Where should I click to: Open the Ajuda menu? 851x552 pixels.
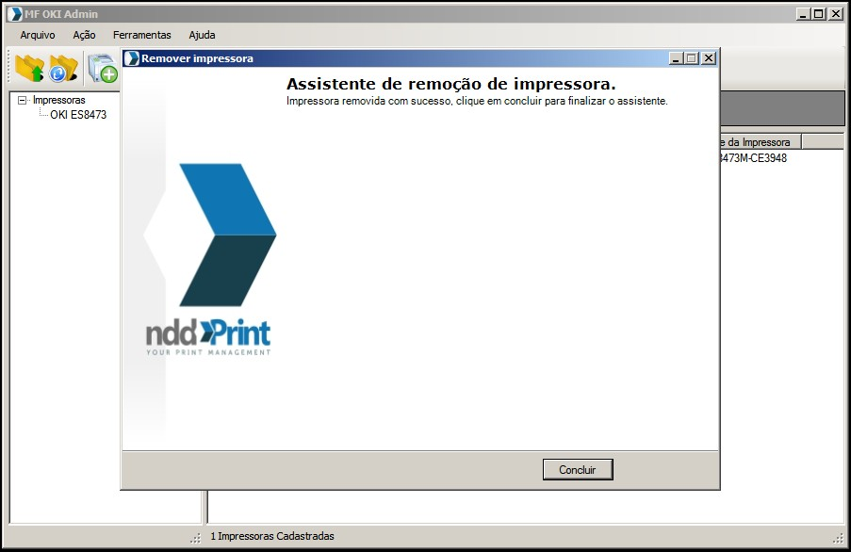[x=202, y=35]
